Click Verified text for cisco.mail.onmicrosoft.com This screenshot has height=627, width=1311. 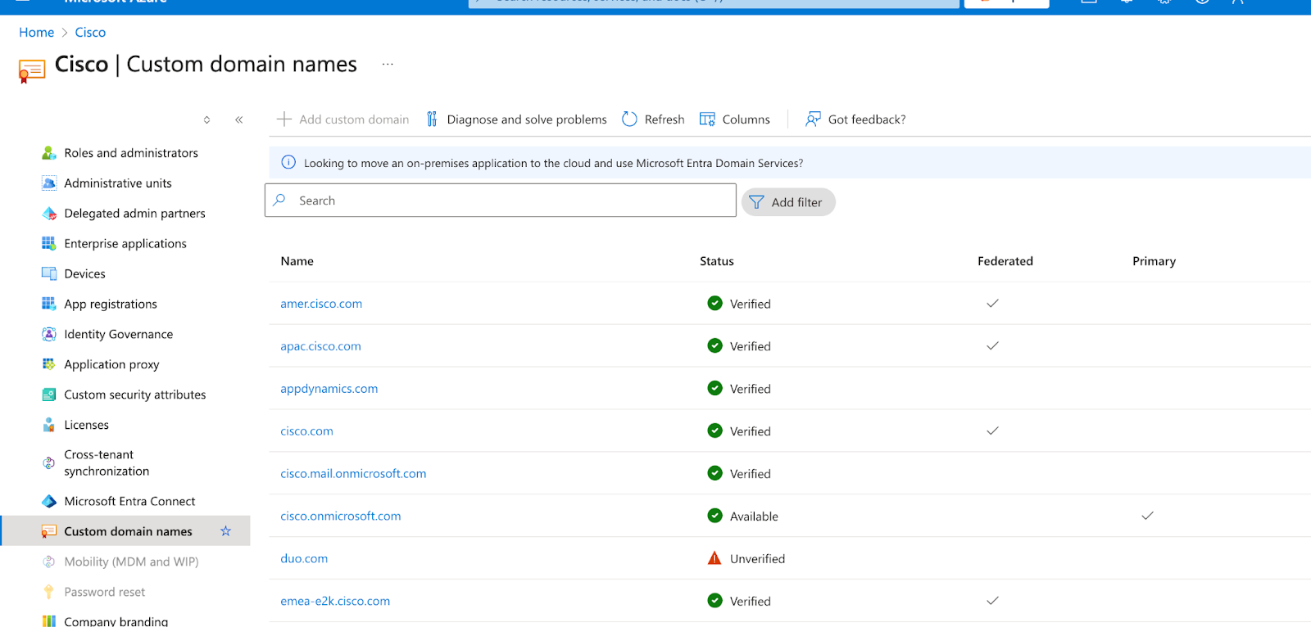pyautogui.click(x=750, y=474)
